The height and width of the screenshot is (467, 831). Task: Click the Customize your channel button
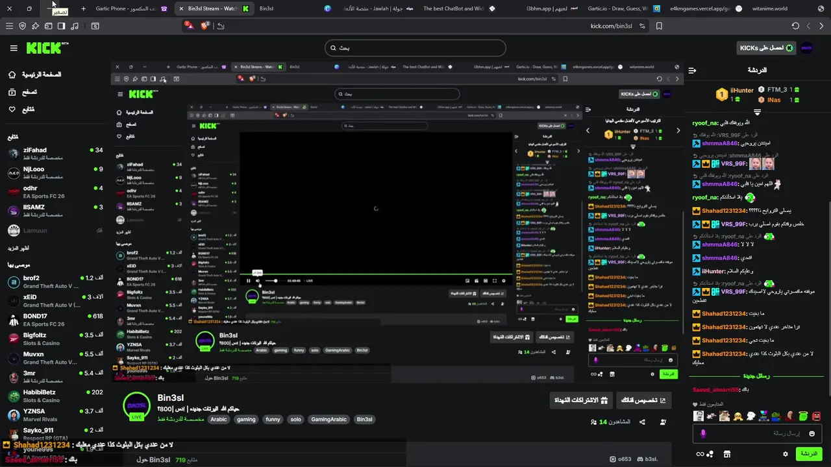pyautogui.click(x=643, y=400)
